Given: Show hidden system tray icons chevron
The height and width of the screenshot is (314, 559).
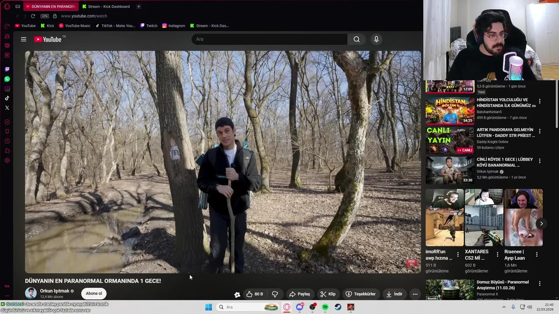Looking at the screenshot, I should pos(504,307).
